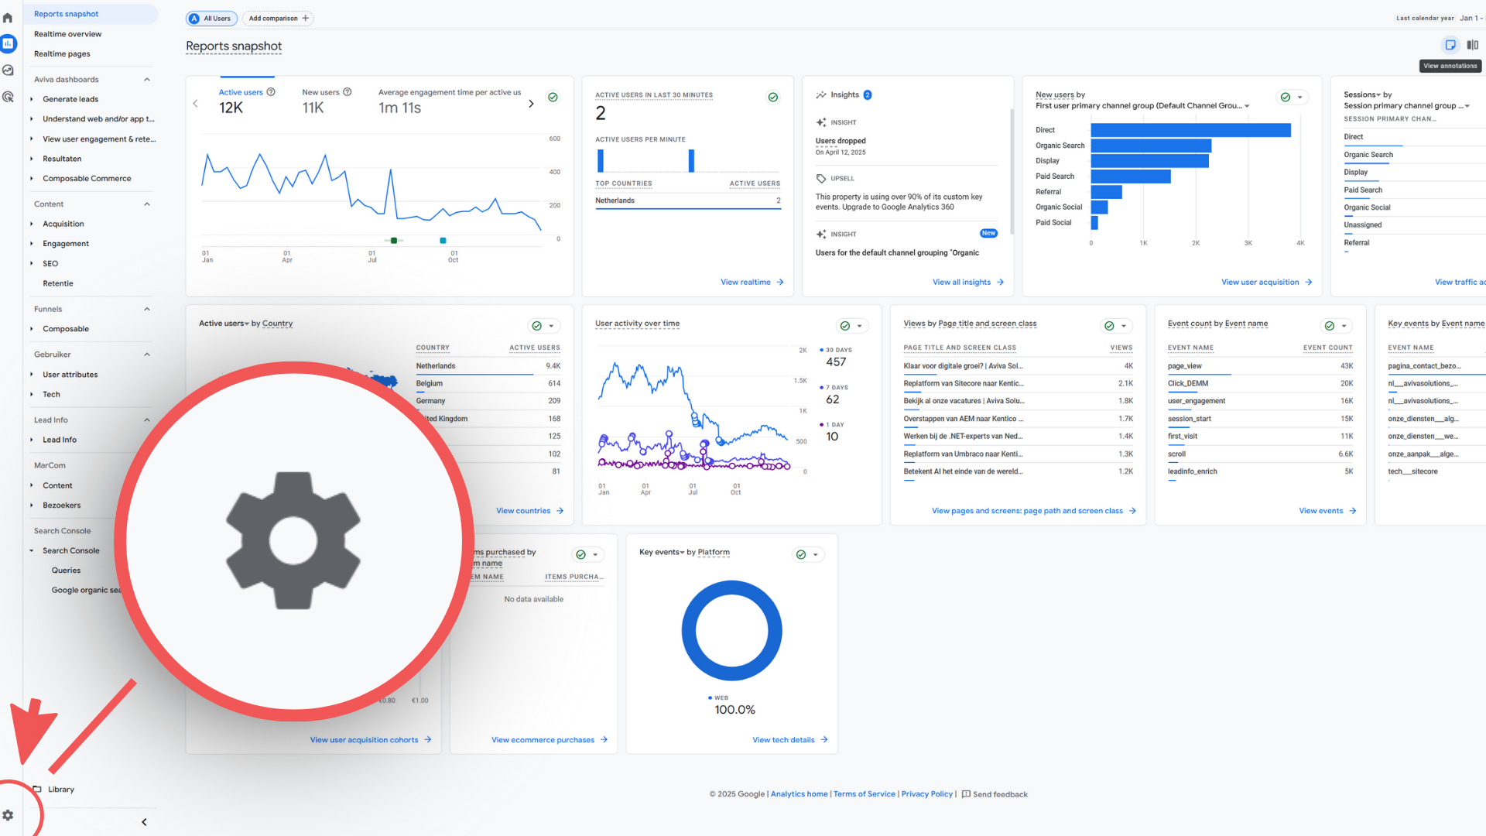Open Admin settings gear at bottom left
The image size is (1486, 836).
click(8, 815)
